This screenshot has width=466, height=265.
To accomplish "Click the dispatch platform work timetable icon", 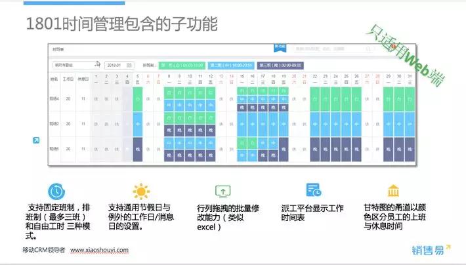I will [313, 191].
